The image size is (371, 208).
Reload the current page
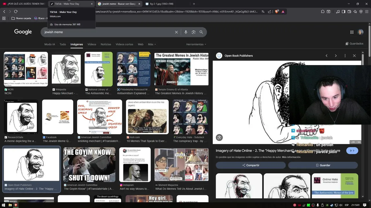point(16,12)
